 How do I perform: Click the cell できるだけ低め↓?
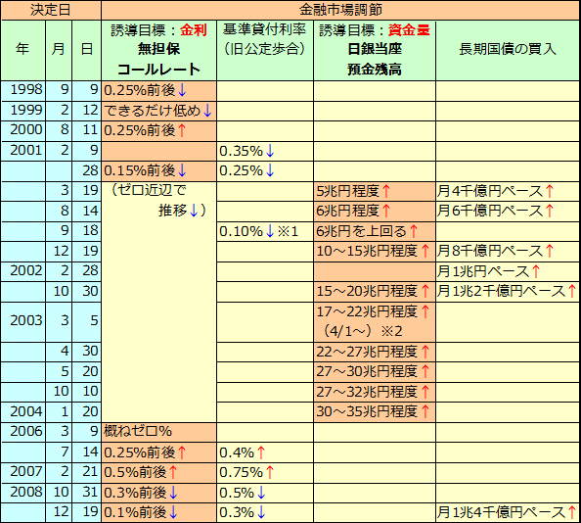[159, 111]
